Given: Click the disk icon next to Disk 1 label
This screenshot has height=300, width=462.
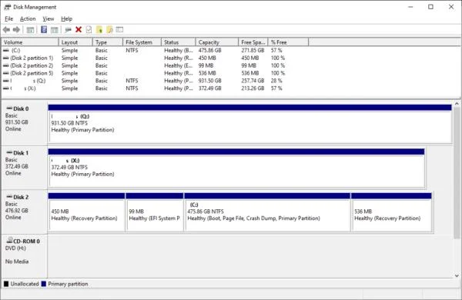Looking at the screenshot, I should (x=9, y=152).
